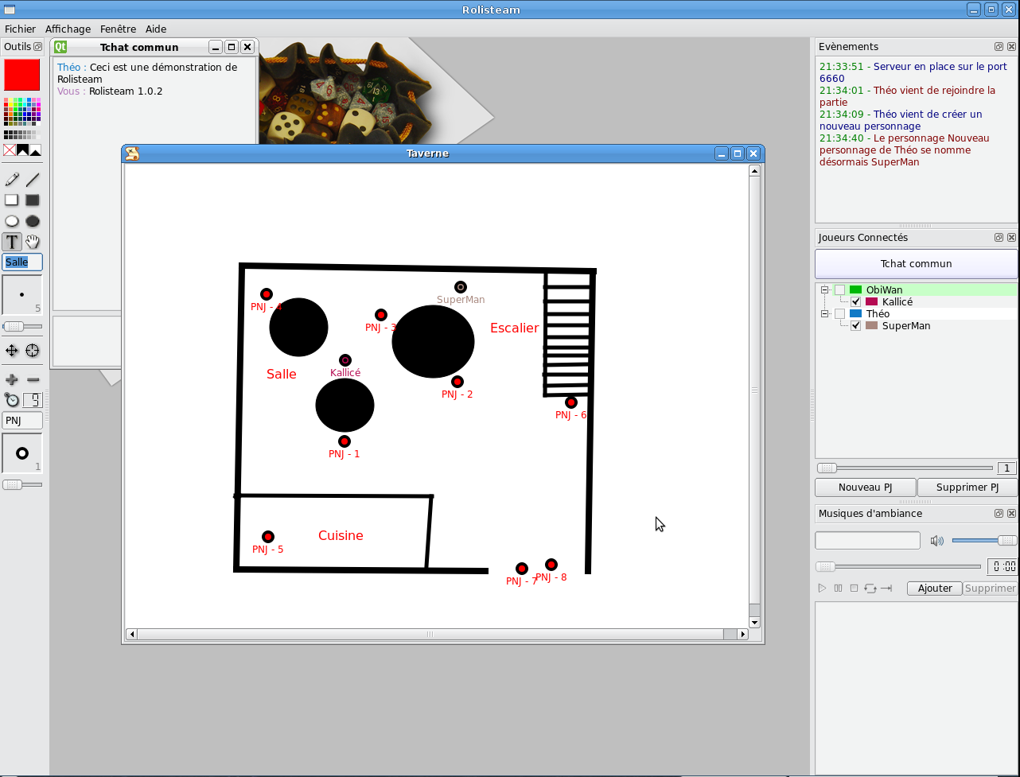
Task: Collapse the Théo player tree node
Action: tap(825, 314)
